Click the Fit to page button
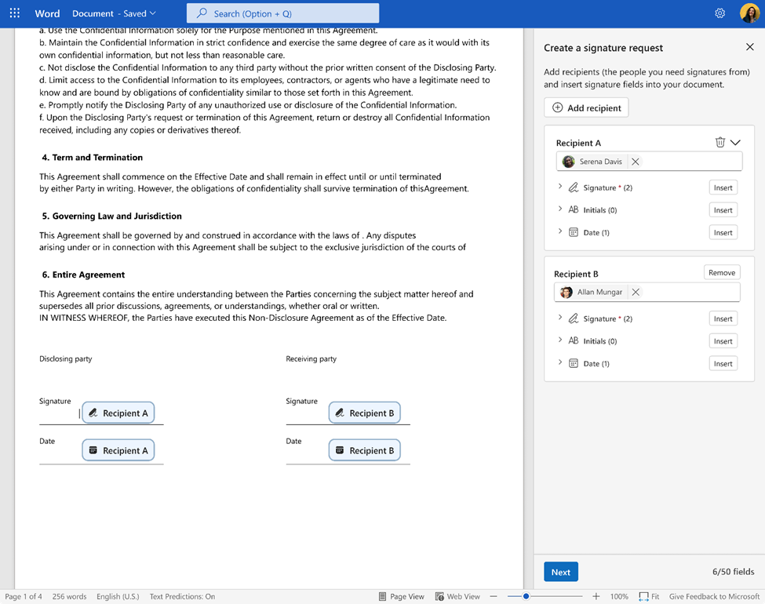Viewport: 765px width, 604px height. [x=649, y=596]
